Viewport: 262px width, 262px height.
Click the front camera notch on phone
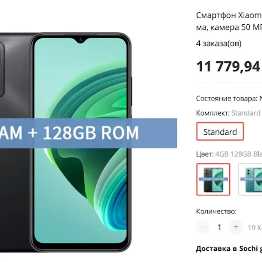(80, 40)
